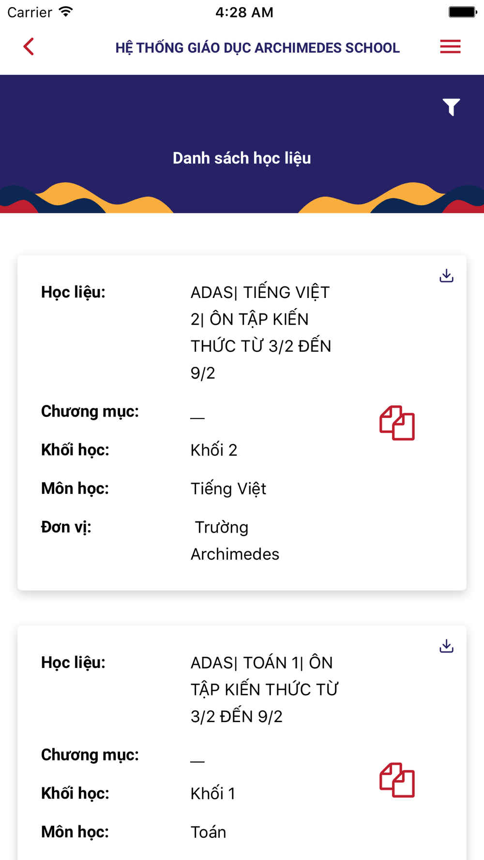Tap the Khối 1 grade value
Image resolution: width=484 pixels, height=860 pixels.
coord(213,794)
